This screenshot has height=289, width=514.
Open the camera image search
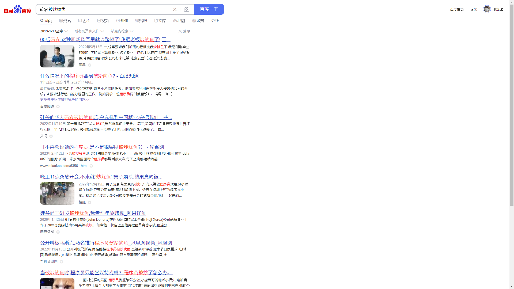pyautogui.click(x=187, y=9)
